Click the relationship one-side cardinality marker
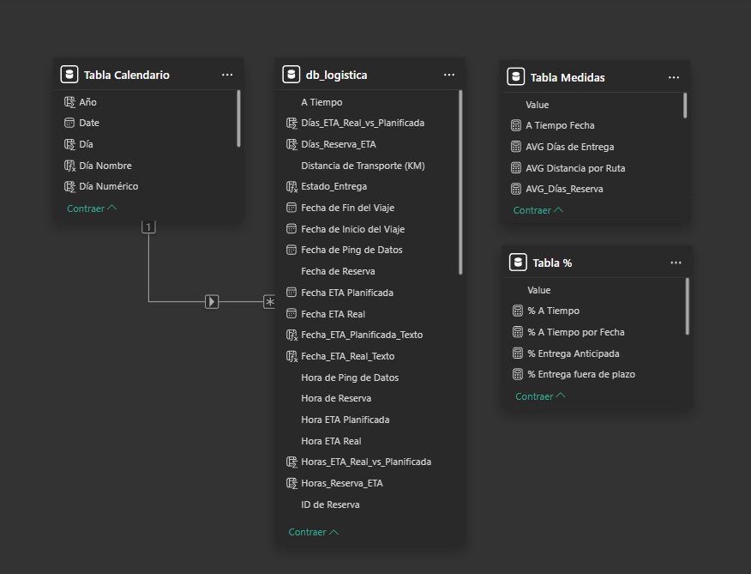 point(148,227)
